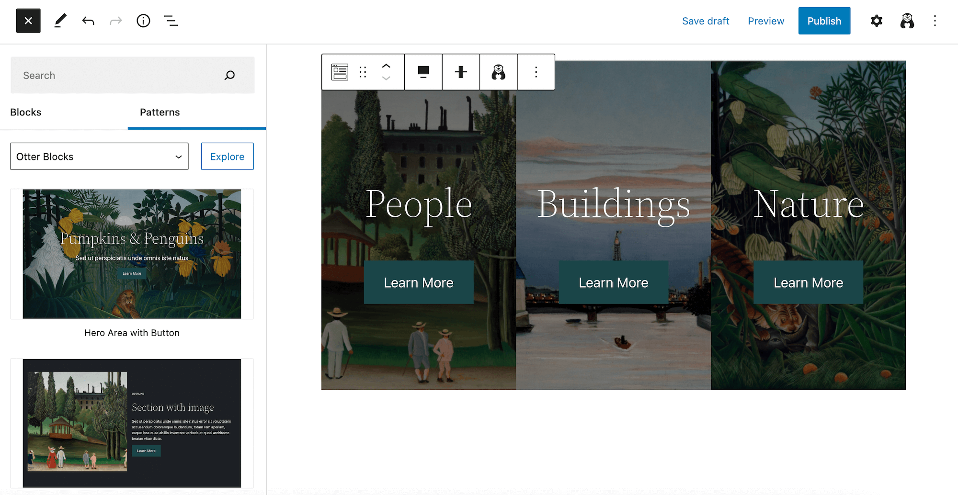The width and height of the screenshot is (958, 495).
Task: Click the wide alignment icon in block toolbar
Action: pos(423,72)
